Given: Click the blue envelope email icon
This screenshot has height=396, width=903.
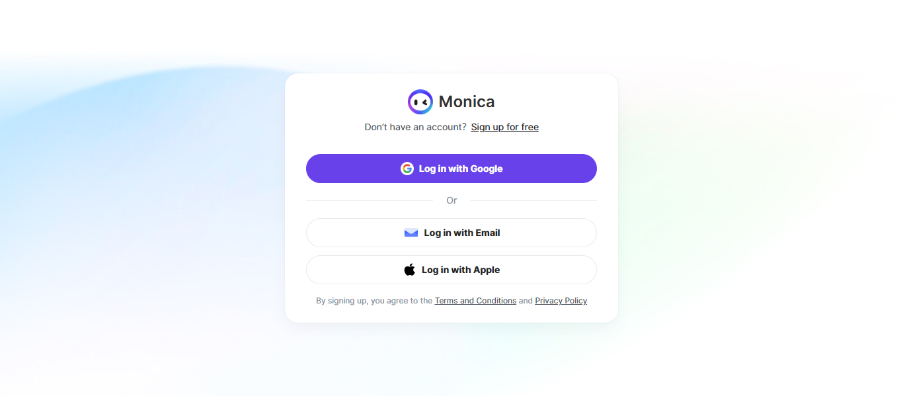Looking at the screenshot, I should 411,233.
